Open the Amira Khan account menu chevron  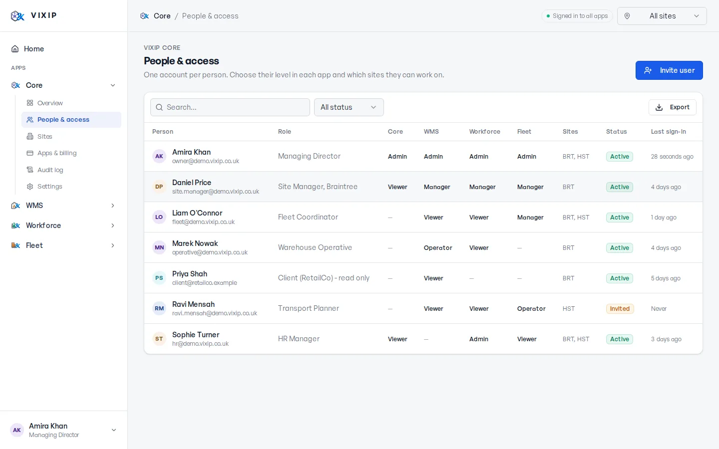pos(114,430)
